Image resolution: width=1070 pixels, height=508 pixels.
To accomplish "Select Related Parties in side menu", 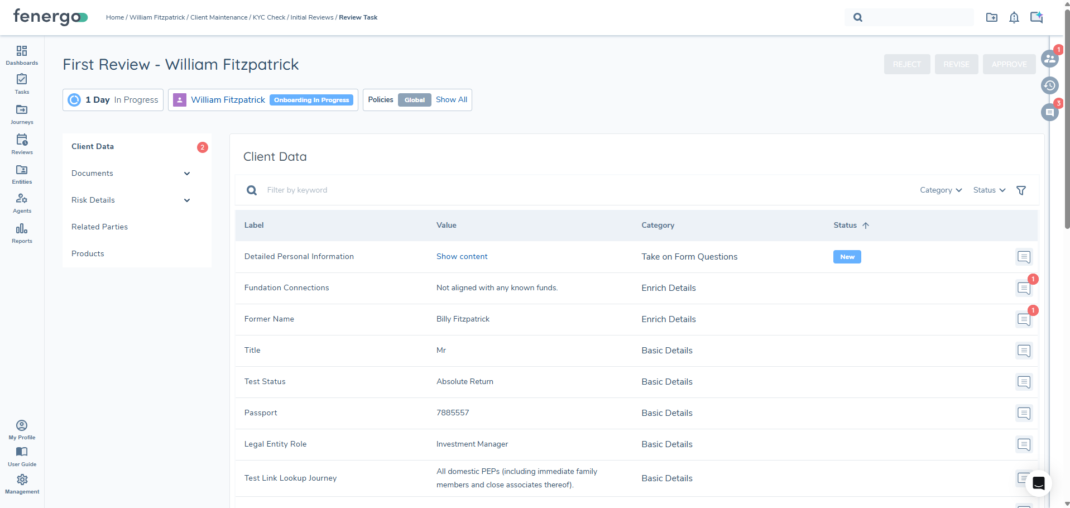I will (99, 227).
